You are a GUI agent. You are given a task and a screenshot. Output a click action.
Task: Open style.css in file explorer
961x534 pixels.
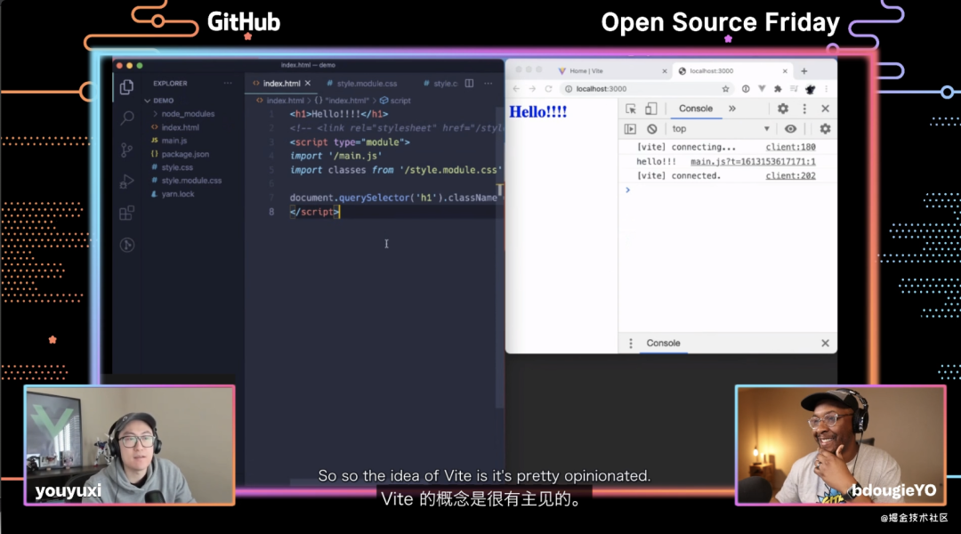click(177, 167)
